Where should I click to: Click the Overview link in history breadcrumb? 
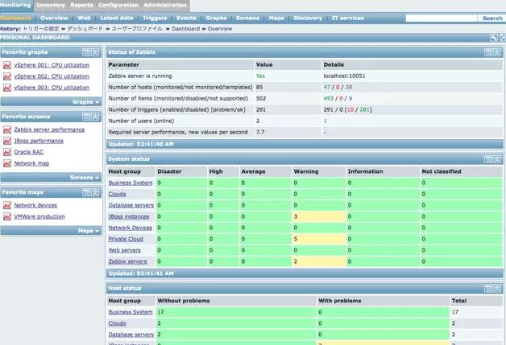(x=220, y=29)
